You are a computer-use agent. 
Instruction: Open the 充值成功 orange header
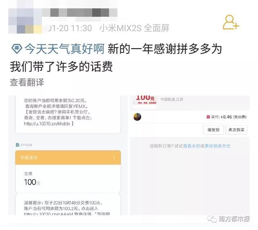click(68, 157)
